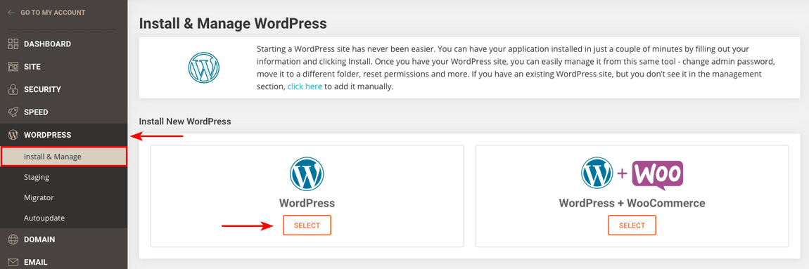This screenshot has height=269, width=809.
Task: Click the WordPress logo in info banner
Action: click(204, 67)
